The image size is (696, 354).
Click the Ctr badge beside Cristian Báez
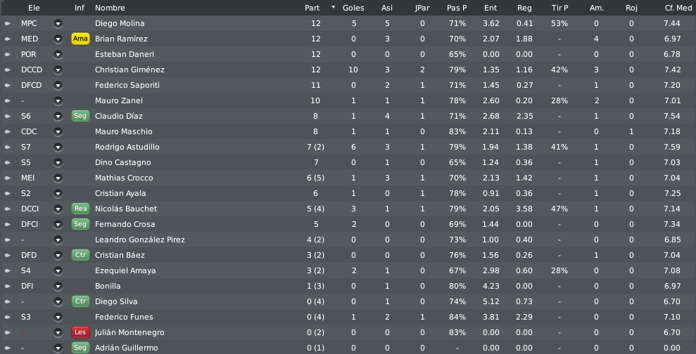pos(80,255)
